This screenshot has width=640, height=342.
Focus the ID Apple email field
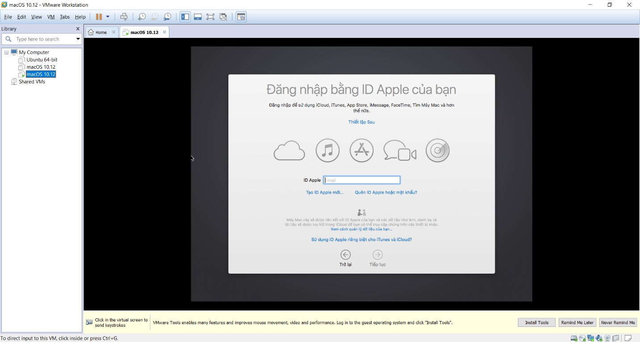[362, 180]
